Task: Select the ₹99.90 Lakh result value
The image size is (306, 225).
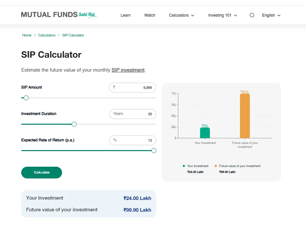Action: tap(137, 210)
